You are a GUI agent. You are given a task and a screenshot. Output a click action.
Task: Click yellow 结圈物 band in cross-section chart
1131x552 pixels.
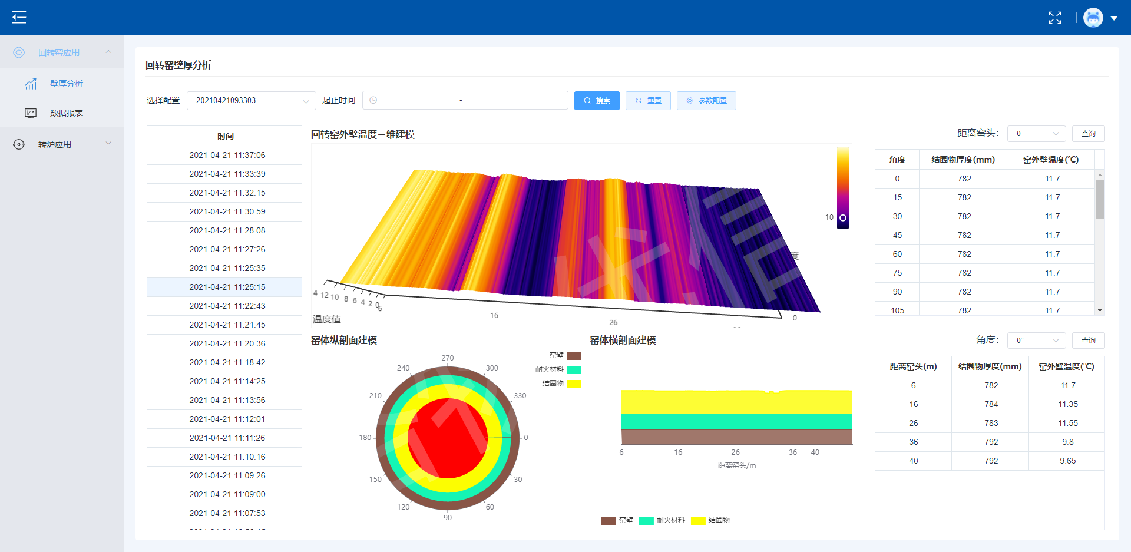pyautogui.click(x=736, y=402)
